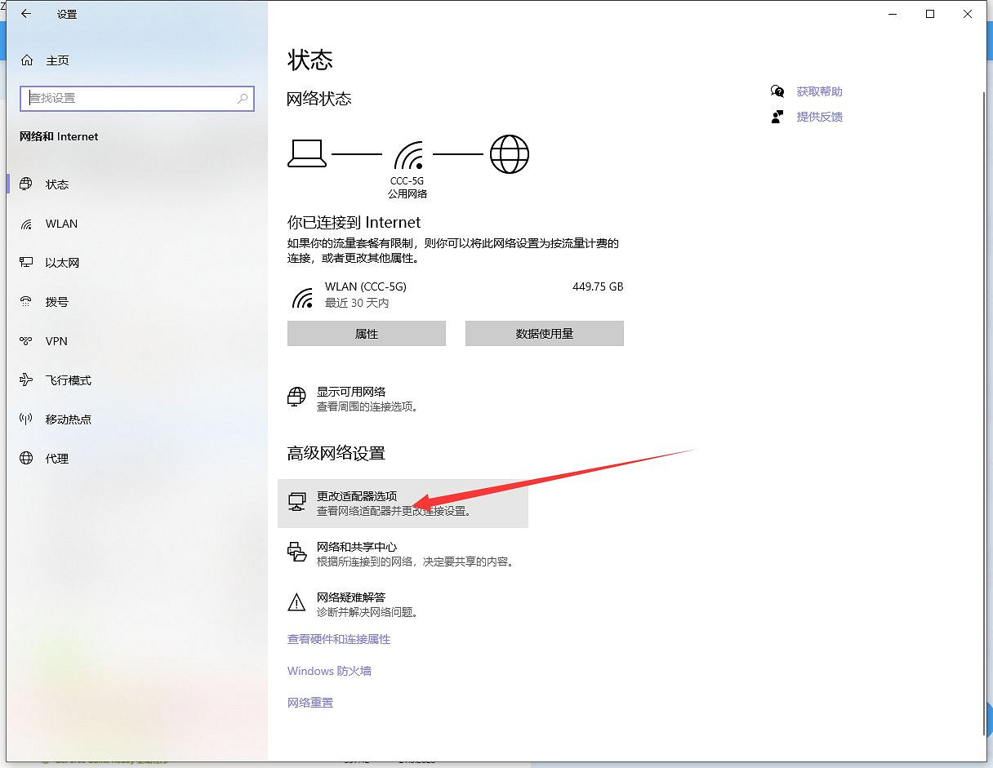Select 以太网 in the sidebar

click(62, 263)
